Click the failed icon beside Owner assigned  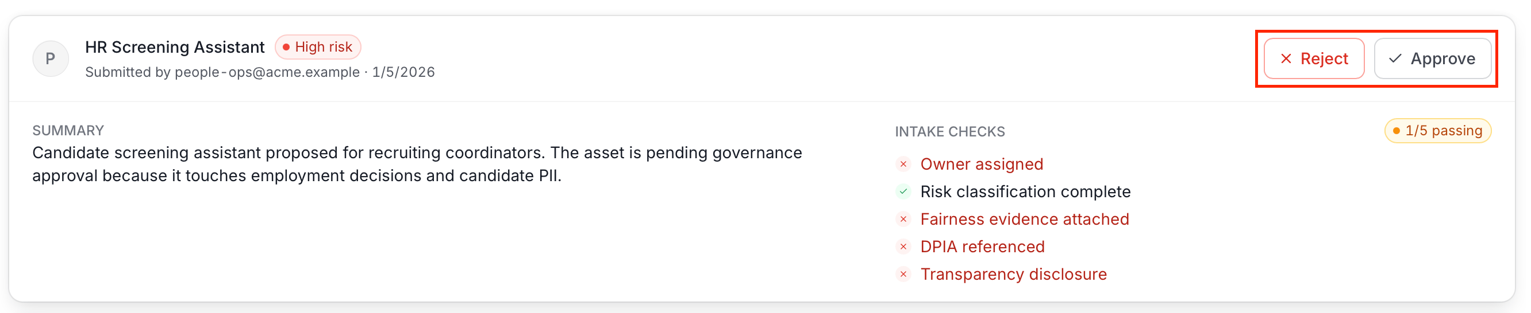coord(903,164)
